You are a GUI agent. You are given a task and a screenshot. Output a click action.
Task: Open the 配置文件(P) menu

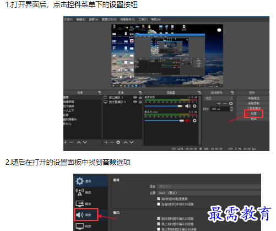(x=109, y=19)
